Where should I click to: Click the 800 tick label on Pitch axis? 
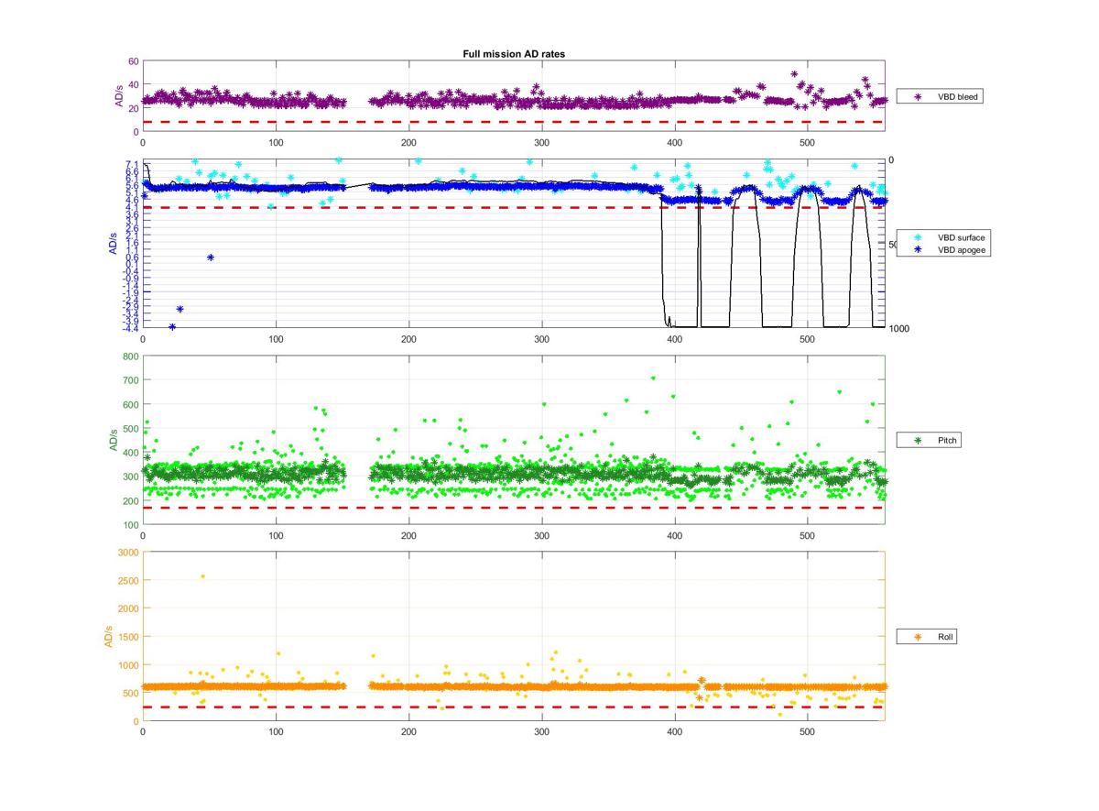pyautogui.click(x=130, y=356)
